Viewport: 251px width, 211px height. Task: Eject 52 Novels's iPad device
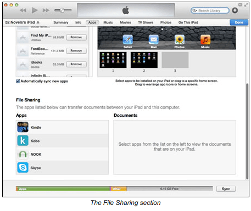click(38, 22)
